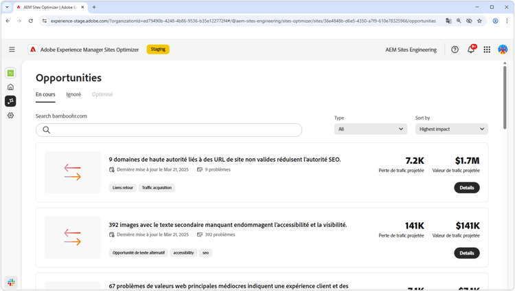Open the 9 domaines de haute autorité title

tap(225, 160)
